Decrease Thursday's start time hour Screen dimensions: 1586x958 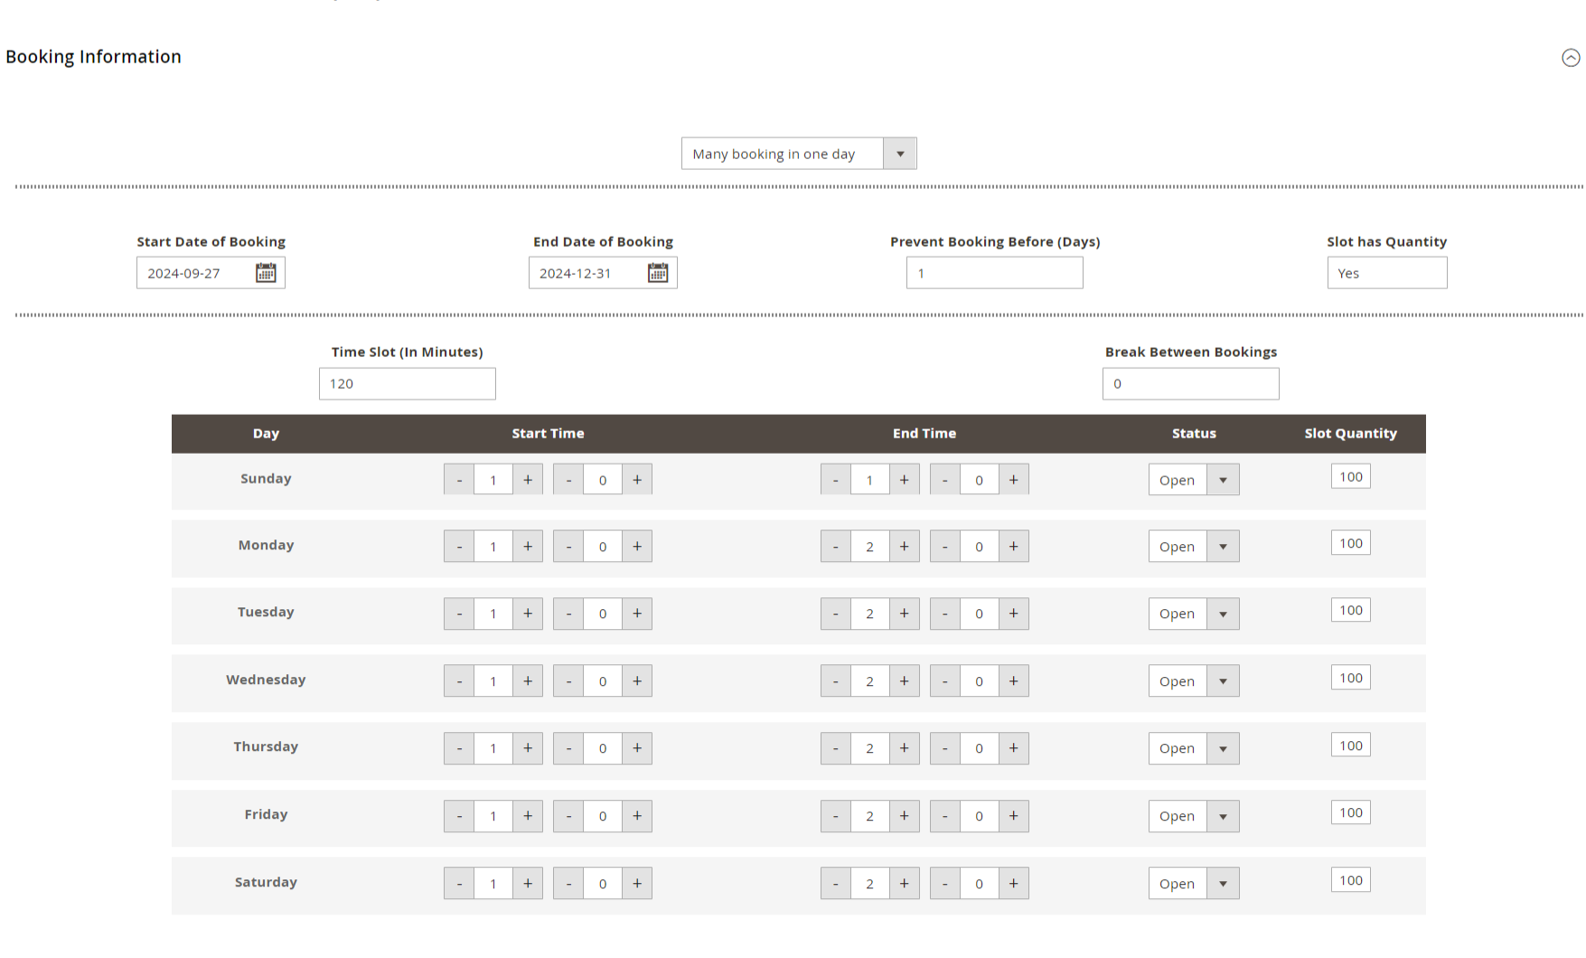[459, 748]
